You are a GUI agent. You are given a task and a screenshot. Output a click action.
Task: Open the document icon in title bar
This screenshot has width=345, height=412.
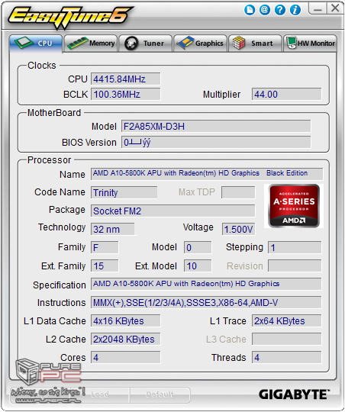(x=250, y=10)
